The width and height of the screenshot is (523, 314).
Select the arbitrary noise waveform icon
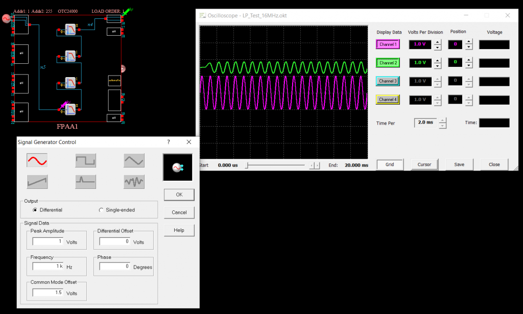coord(134,181)
